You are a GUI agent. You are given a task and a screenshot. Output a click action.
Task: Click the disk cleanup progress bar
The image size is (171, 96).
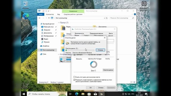tap(80, 50)
